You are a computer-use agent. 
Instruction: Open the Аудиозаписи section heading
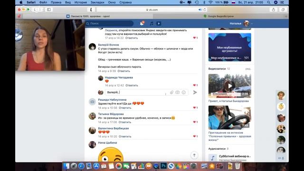[217, 149]
